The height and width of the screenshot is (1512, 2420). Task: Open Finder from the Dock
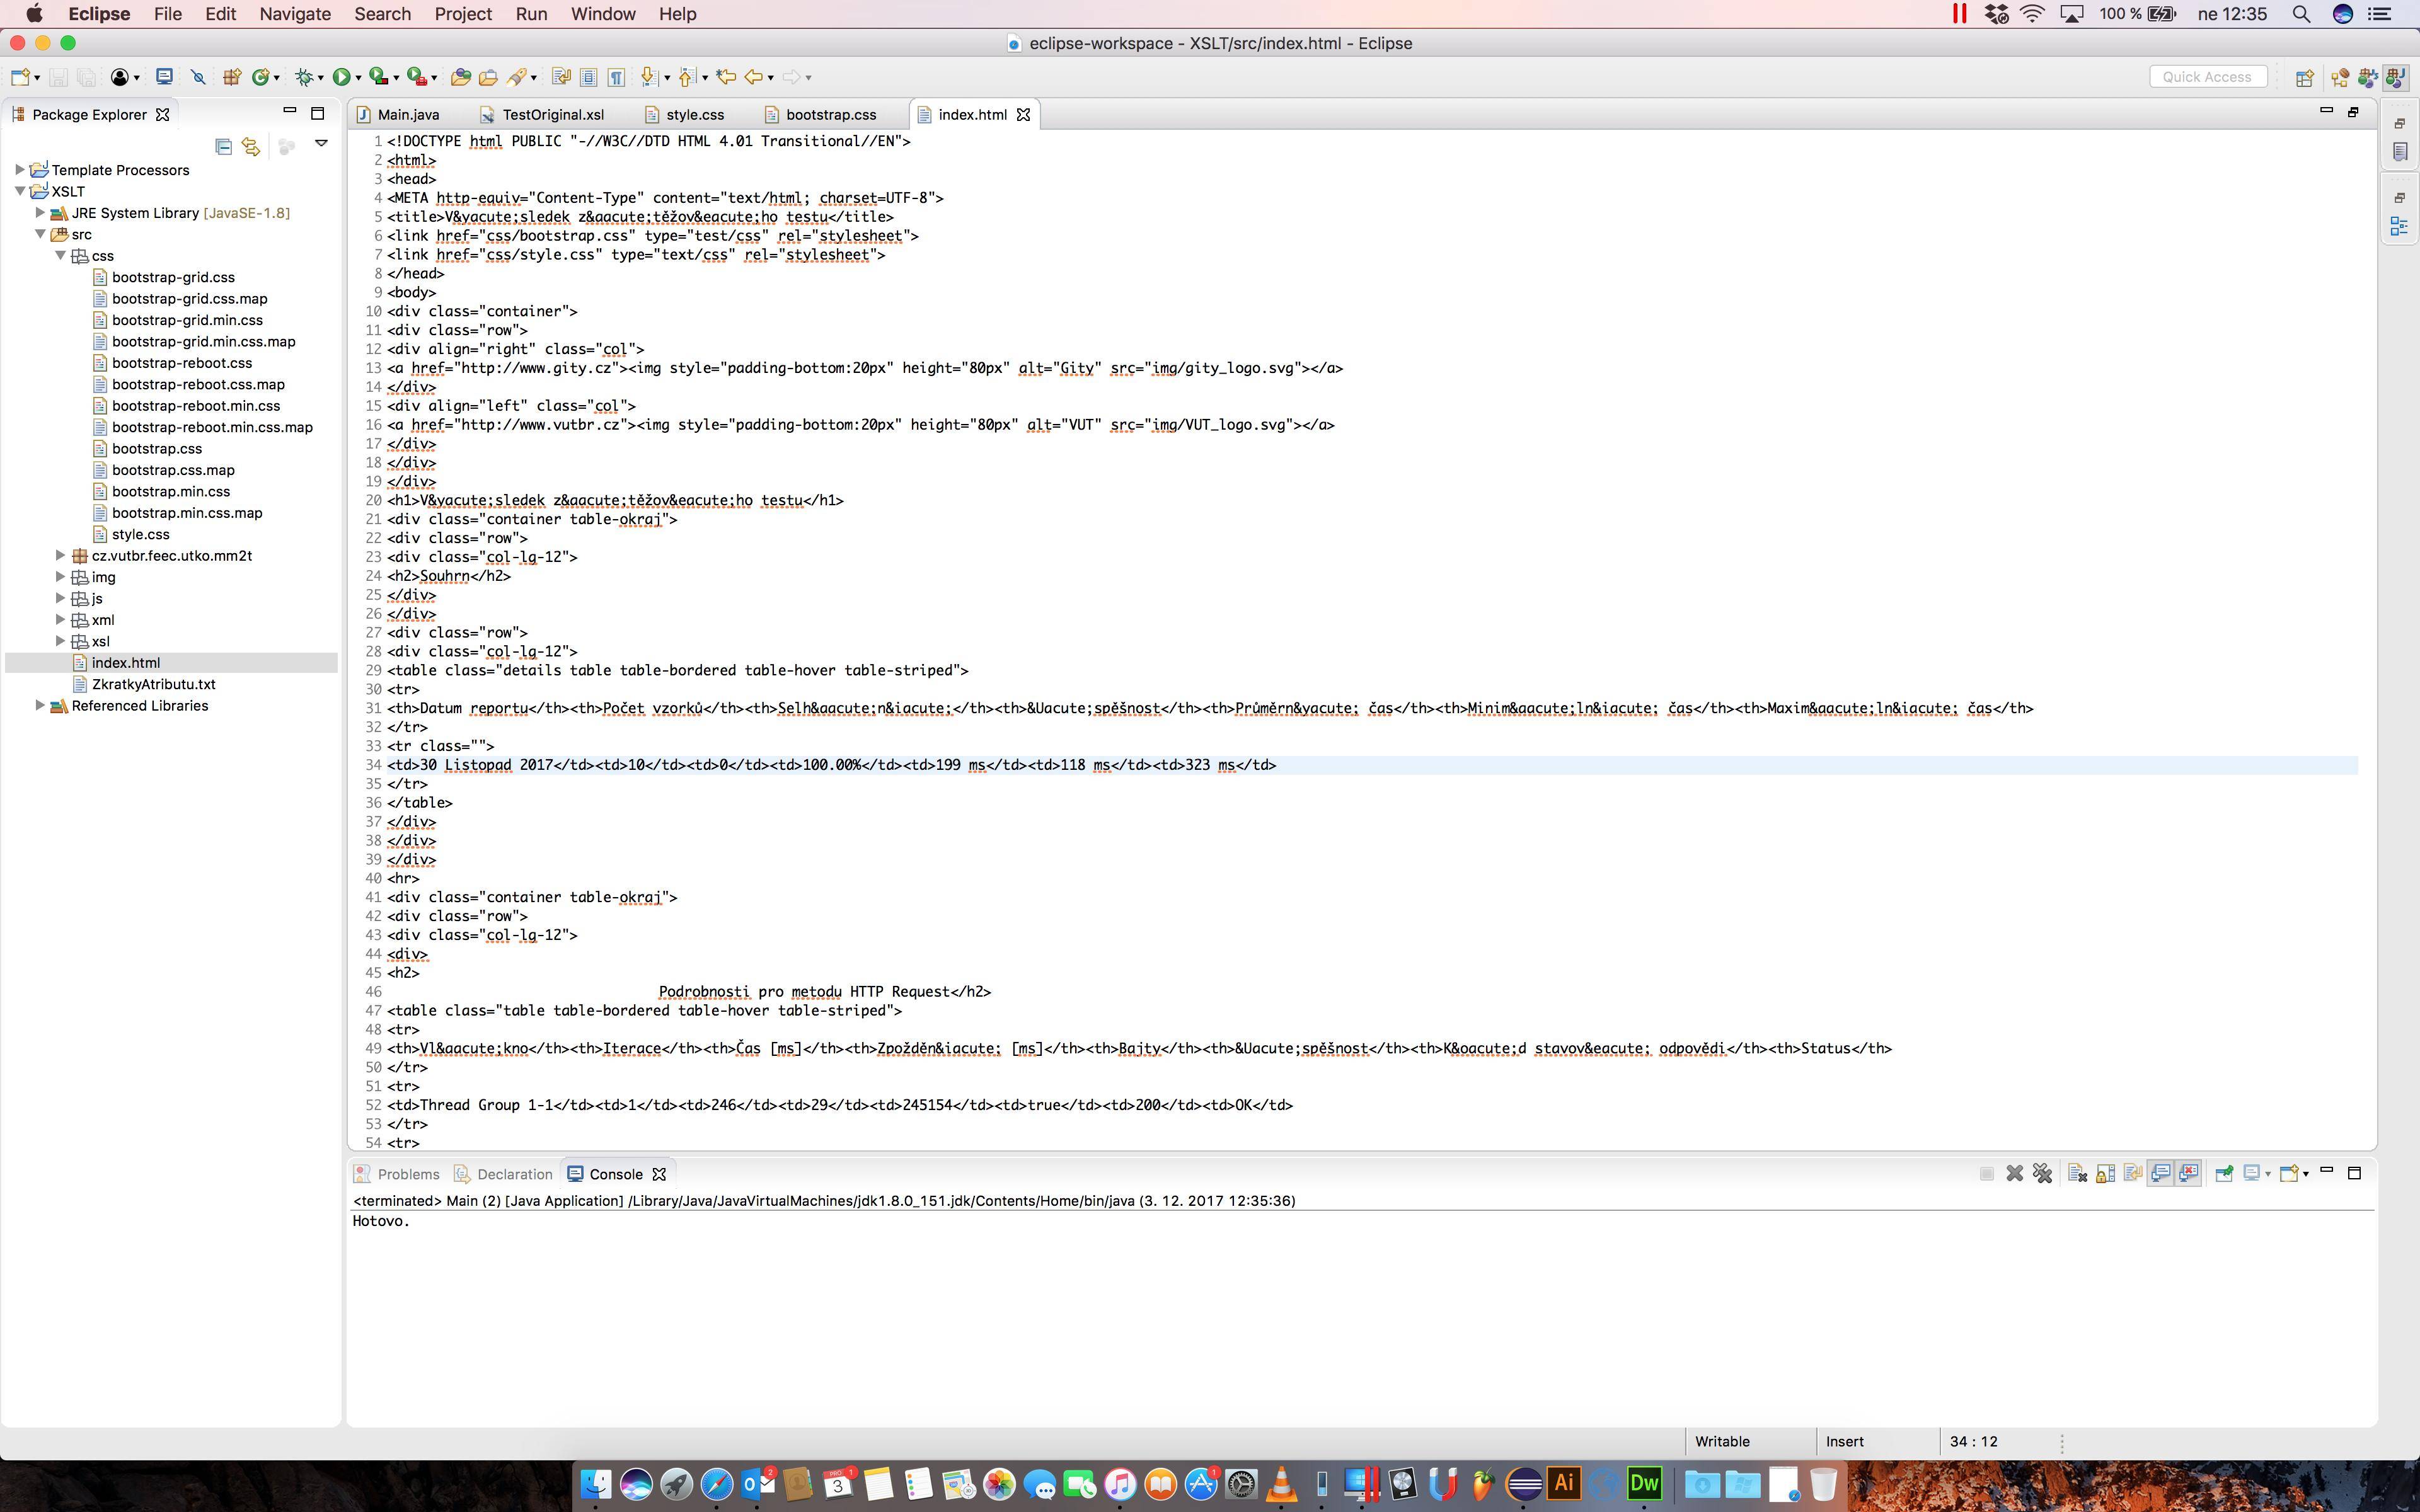click(596, 1484)
